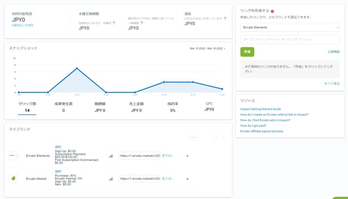The image size is (348, 199).
Task: Select the クリック数 metric tab
Action: tap(27, 107)
